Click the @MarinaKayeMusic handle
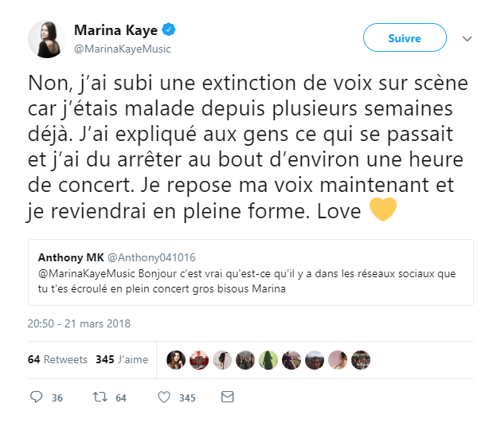The image size is (501, 423). click(122, 49)
